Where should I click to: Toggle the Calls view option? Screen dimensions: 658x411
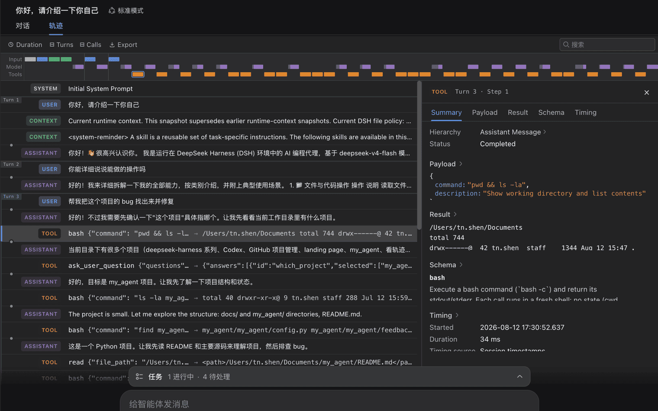[x=90, y=45]
